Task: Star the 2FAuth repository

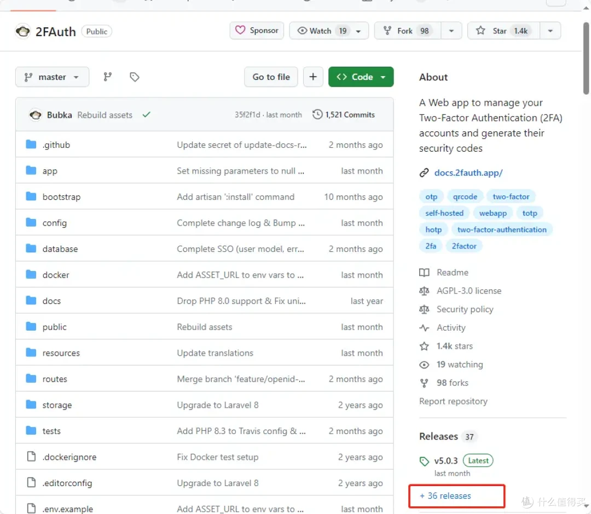Action: 503,31
